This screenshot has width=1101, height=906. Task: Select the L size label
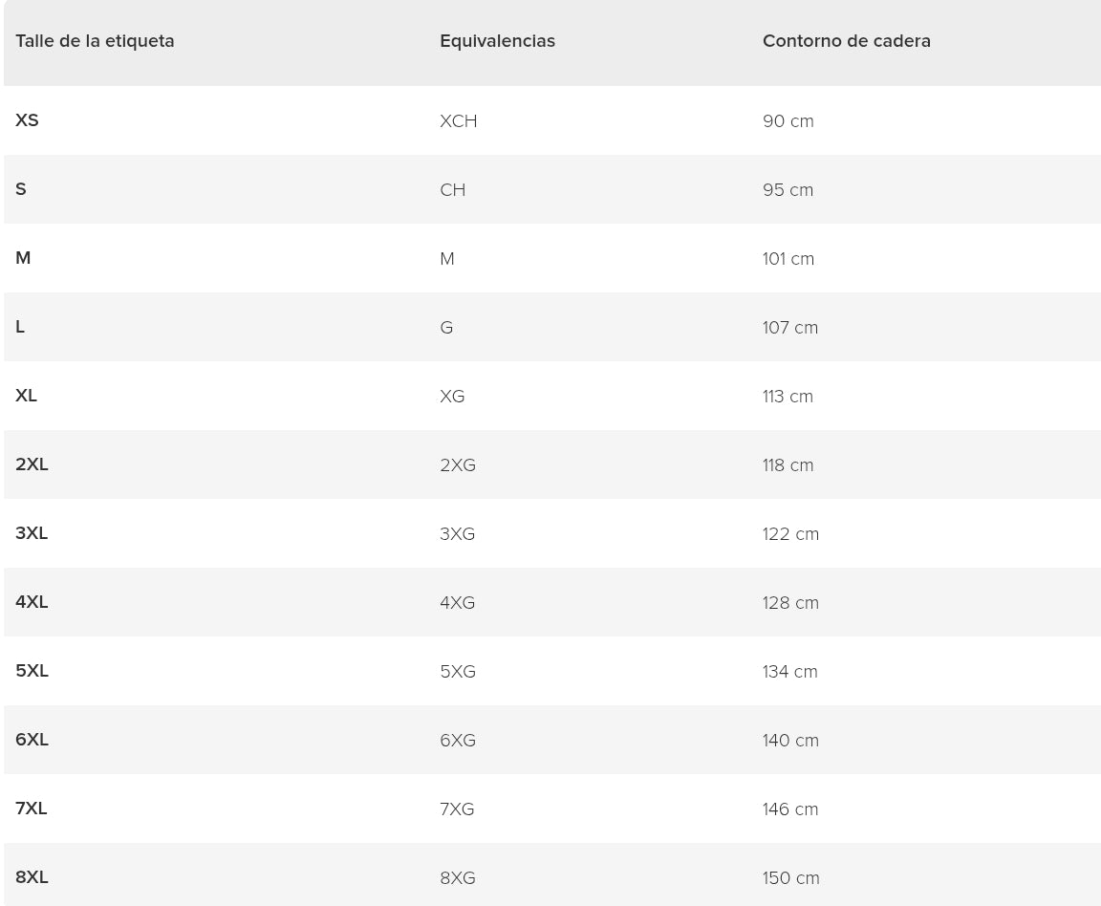pos(20,327)
